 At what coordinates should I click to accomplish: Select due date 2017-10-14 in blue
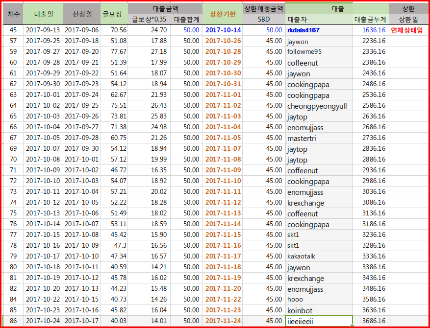point(223,30)
